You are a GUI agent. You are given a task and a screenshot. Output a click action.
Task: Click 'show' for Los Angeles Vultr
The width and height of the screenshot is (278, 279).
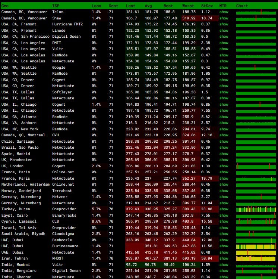click(224, 49)
